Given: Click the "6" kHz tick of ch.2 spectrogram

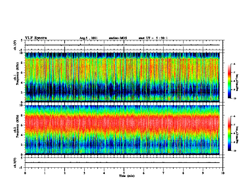Looking at the screenshot, I should (x=22, y=125).
